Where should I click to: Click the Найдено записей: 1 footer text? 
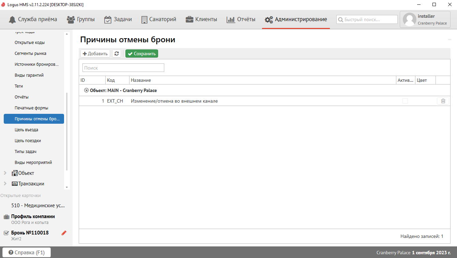[422, 236]
